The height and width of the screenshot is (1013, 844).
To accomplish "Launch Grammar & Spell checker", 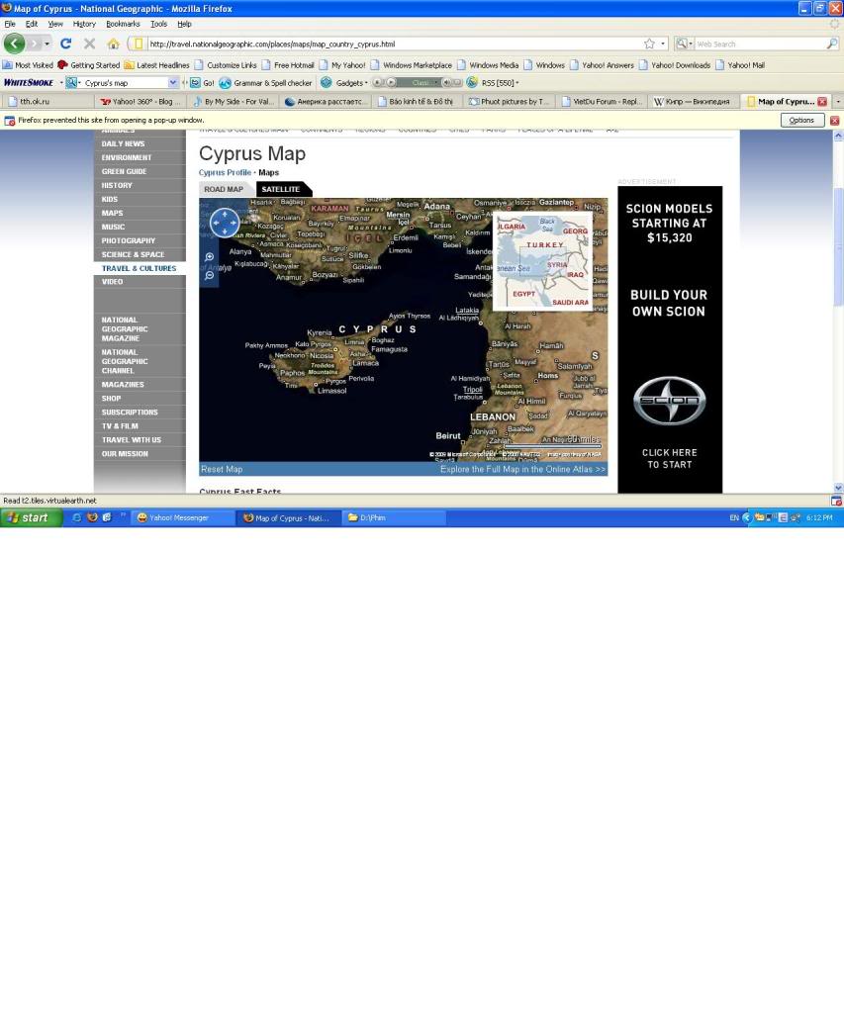I will click(x=265, y=83).
